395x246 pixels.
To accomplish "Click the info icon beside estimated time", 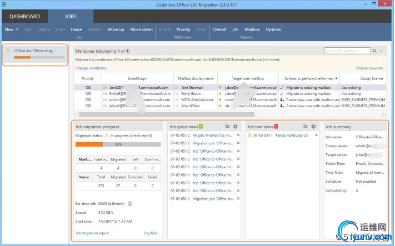I will (130, 204).
